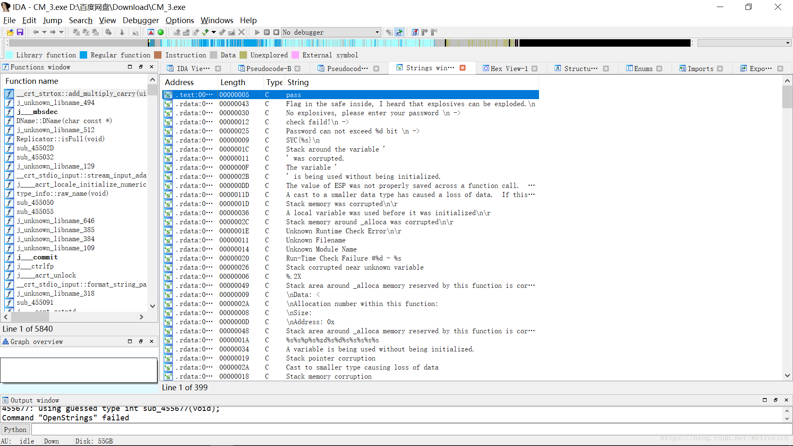793x446 pixels.
Task: Select the 'Password can not exceed %d bit' row
Action: click(351, 131)
